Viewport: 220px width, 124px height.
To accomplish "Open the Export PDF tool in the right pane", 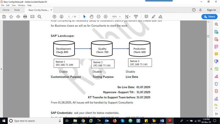I will pyautogui.click(x=216, y=32).
